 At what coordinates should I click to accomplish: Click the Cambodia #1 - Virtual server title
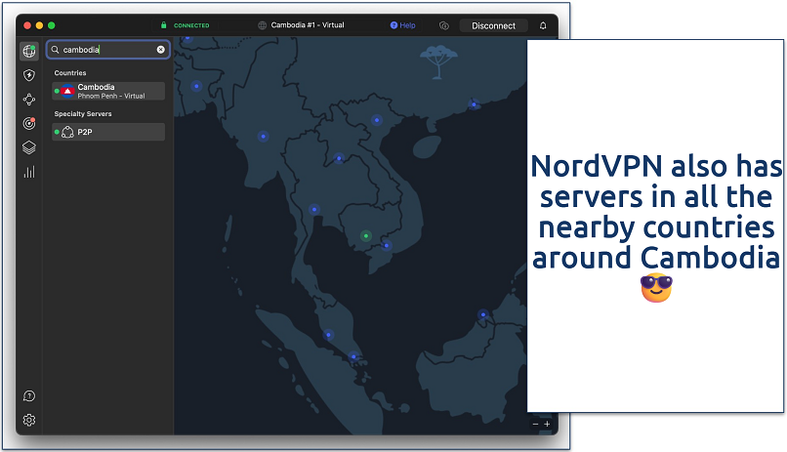308,25
